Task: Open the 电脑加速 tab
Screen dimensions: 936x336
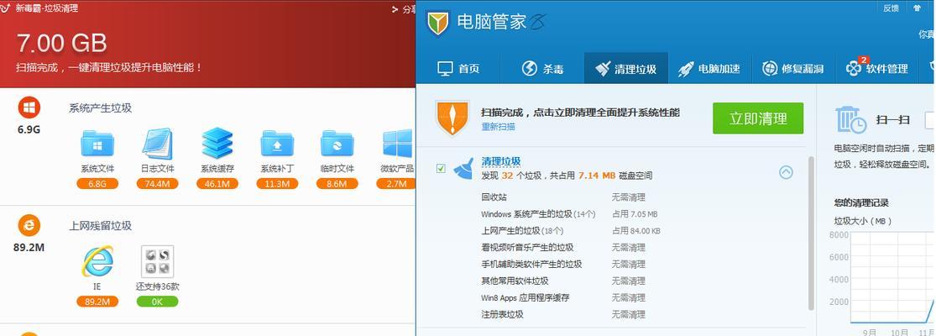Action: [709, 69]
